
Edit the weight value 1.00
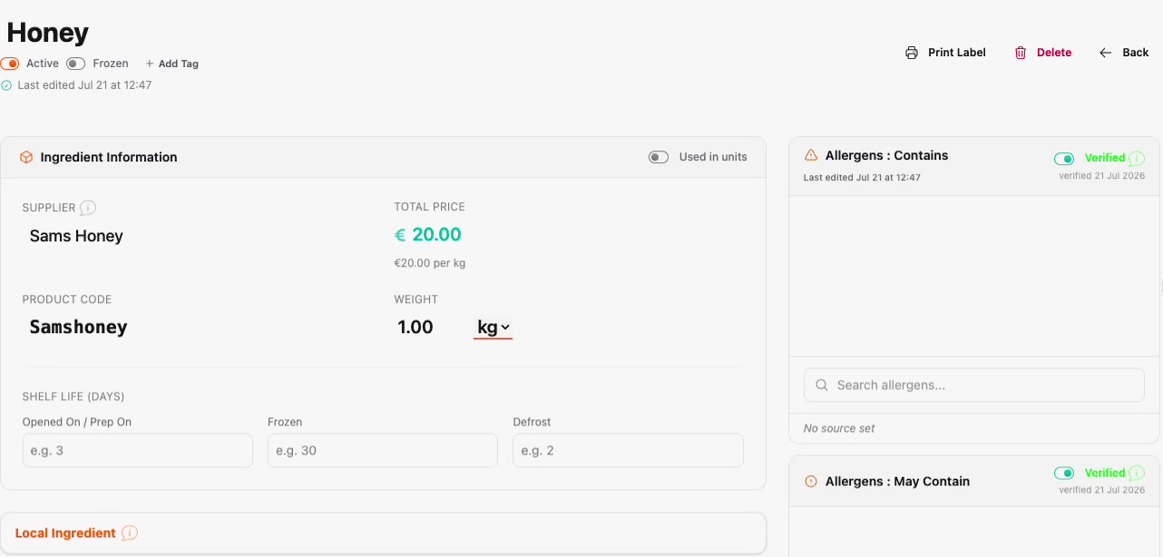[415, 327]
